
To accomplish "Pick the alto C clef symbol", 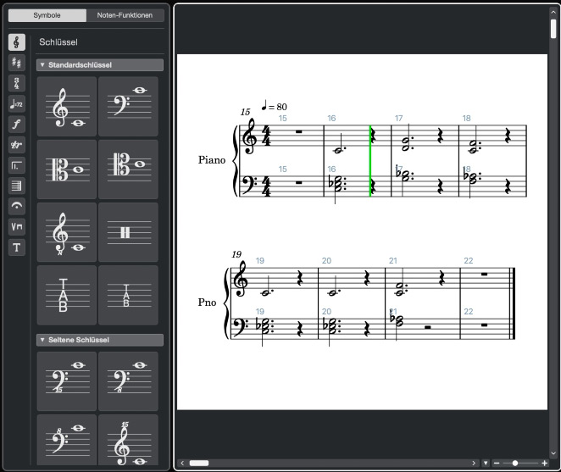I will [x=67, y=169].
